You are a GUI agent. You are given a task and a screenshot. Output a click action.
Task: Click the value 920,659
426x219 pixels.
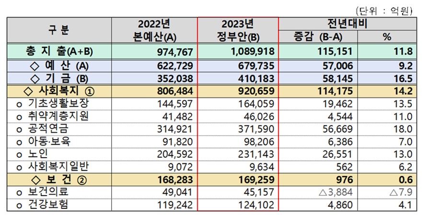(x=256, y=92)
